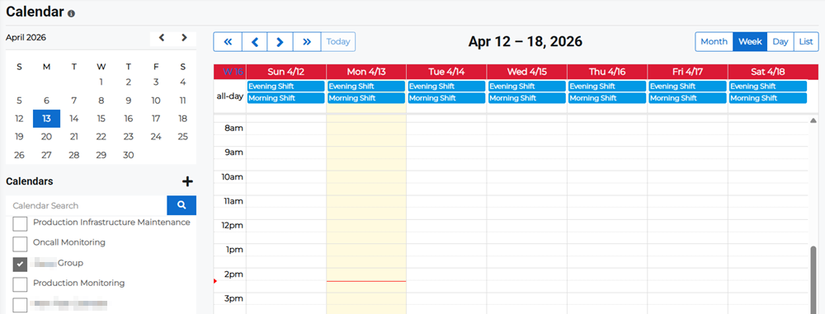Viewport: 825px width, 314px height.
Task: Open Evening Shift event on Sun 4/12
Action: pyautogui.click(x=285, y=87)
